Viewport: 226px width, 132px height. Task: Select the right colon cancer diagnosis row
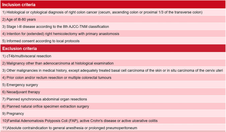coord(113,12)
